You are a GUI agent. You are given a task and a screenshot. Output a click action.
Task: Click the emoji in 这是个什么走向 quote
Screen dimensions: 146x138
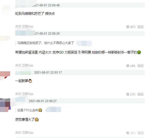[40, 110]
